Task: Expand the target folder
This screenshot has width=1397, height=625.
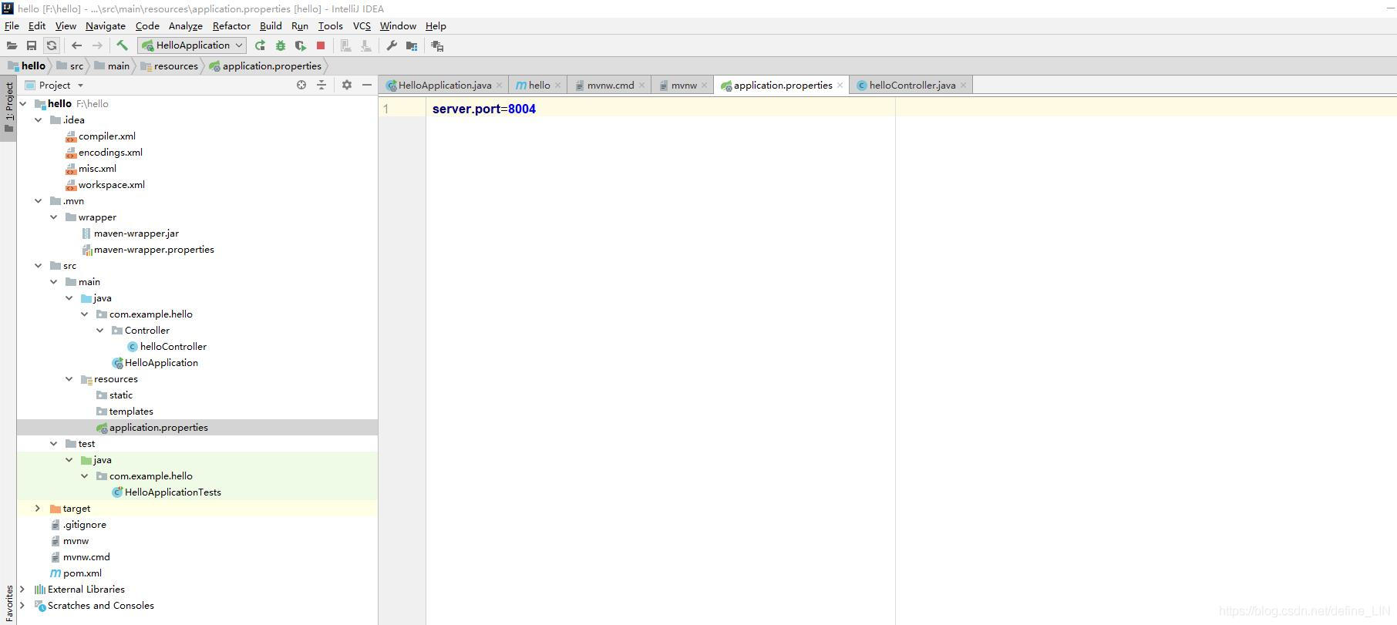Action: (x=38, y=508)
